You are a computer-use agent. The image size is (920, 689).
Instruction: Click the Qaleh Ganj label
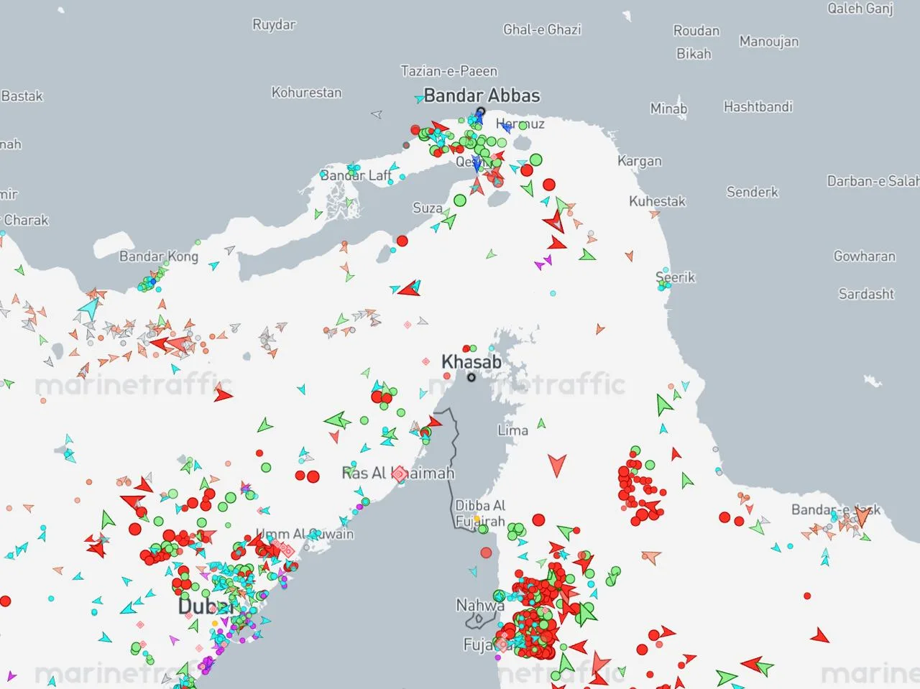point(860,9)
